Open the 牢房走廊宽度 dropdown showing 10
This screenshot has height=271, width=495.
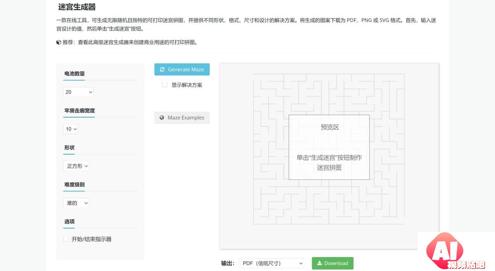click(x=70, y=129)
